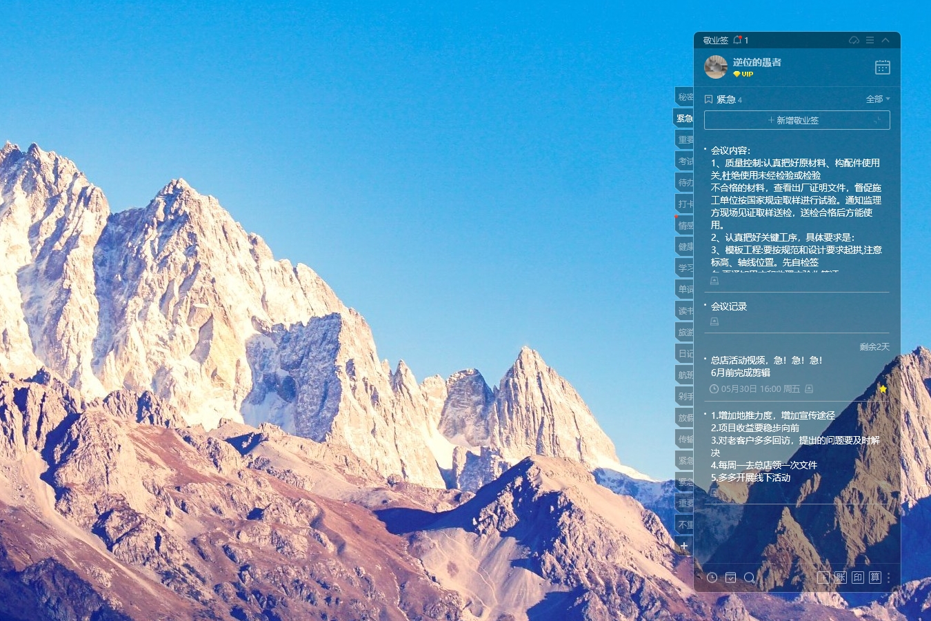Viewport: 931px width, 621px height.
Task: Open the completed-tasks calendar-check icon
Action: (x=731, y=578)
